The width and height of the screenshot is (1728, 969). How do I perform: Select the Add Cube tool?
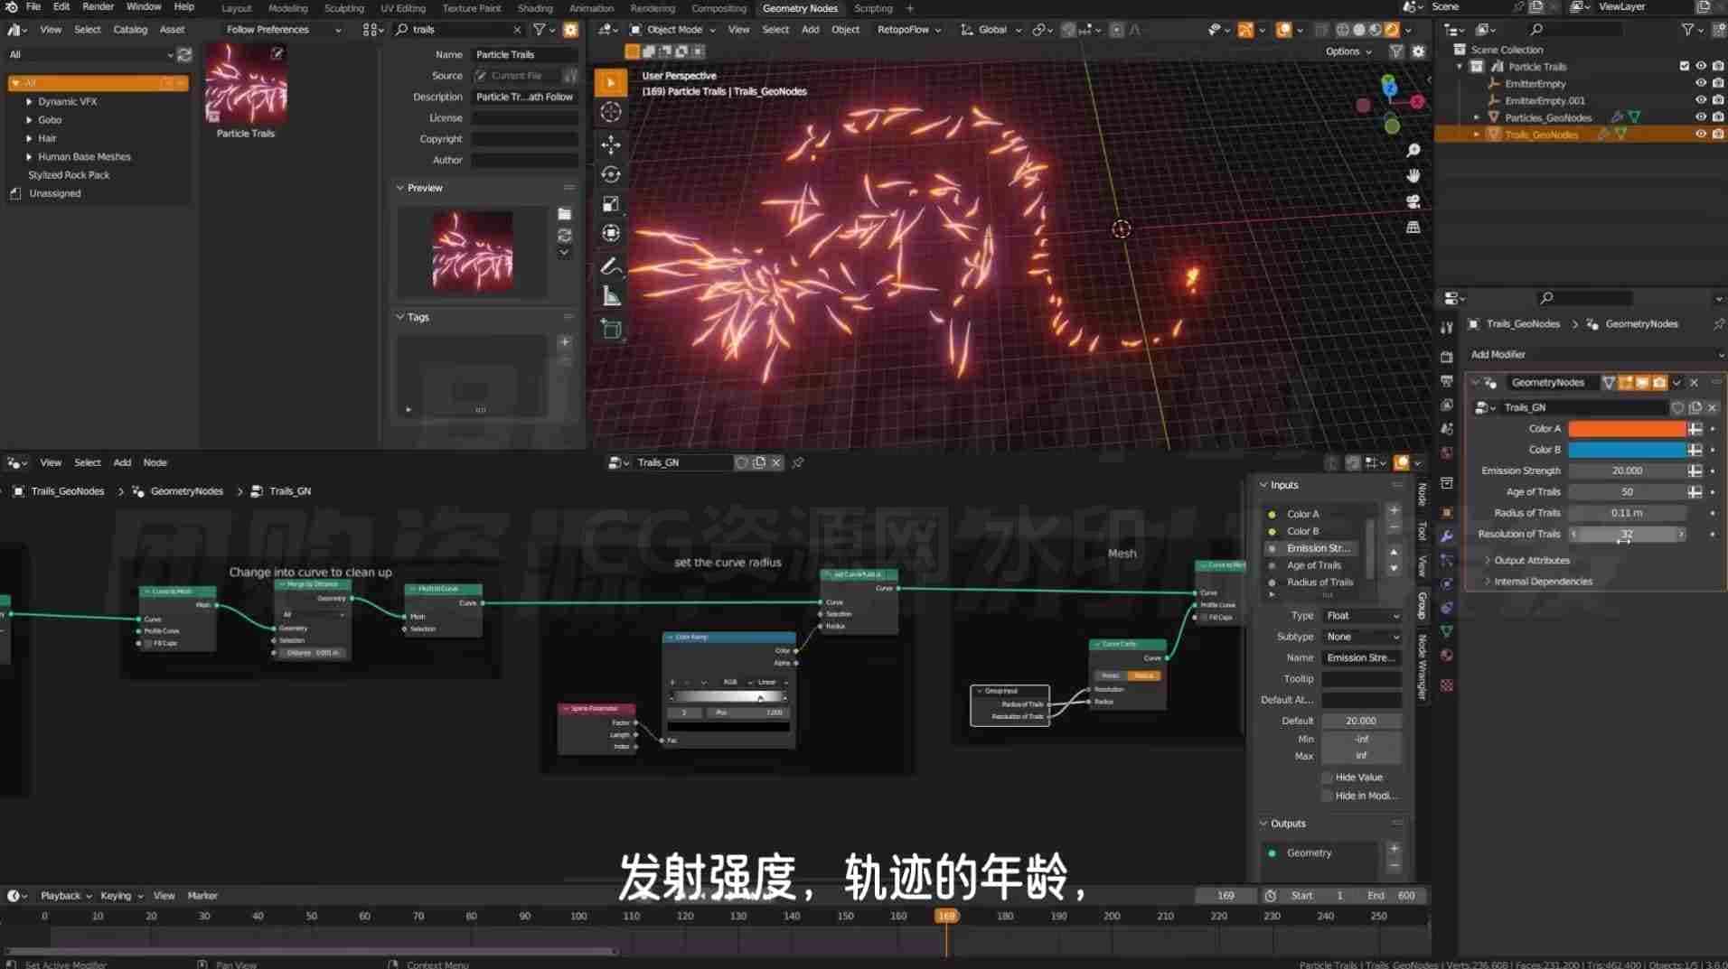point(611,330)
